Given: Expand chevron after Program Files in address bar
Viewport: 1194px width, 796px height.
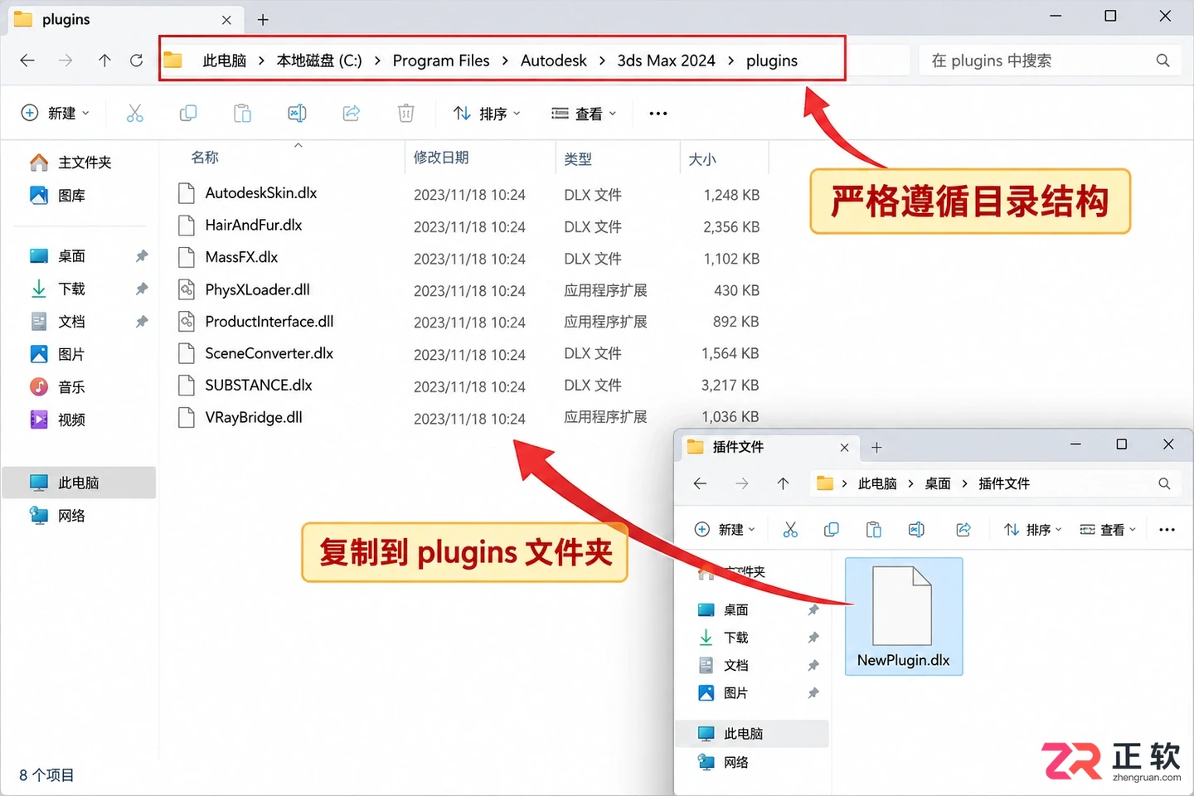Looking at the screenshot, I should point(505,61).
